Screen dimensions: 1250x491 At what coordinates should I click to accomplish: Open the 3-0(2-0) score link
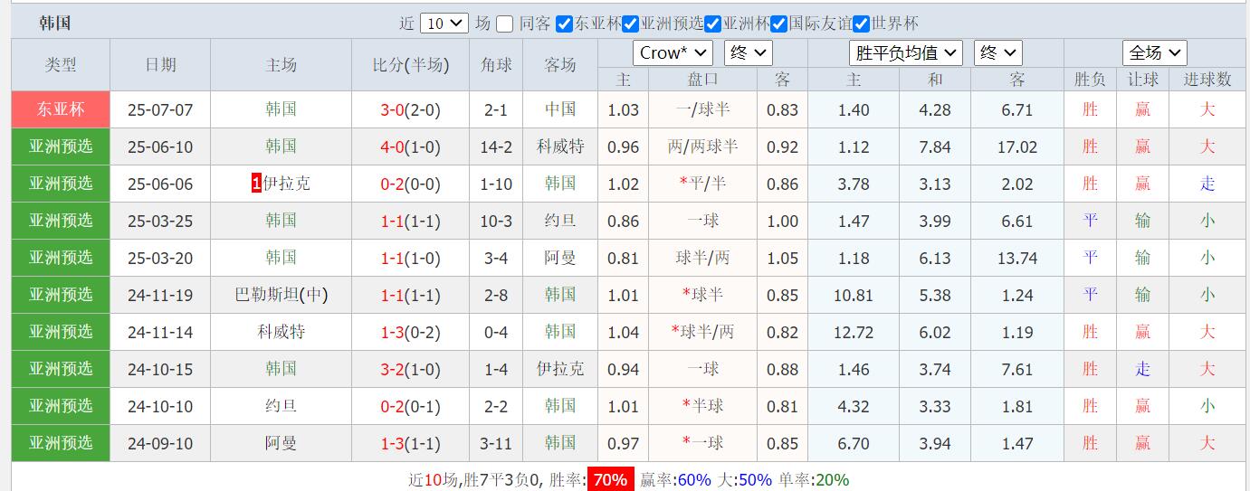[x=410, y=110]
